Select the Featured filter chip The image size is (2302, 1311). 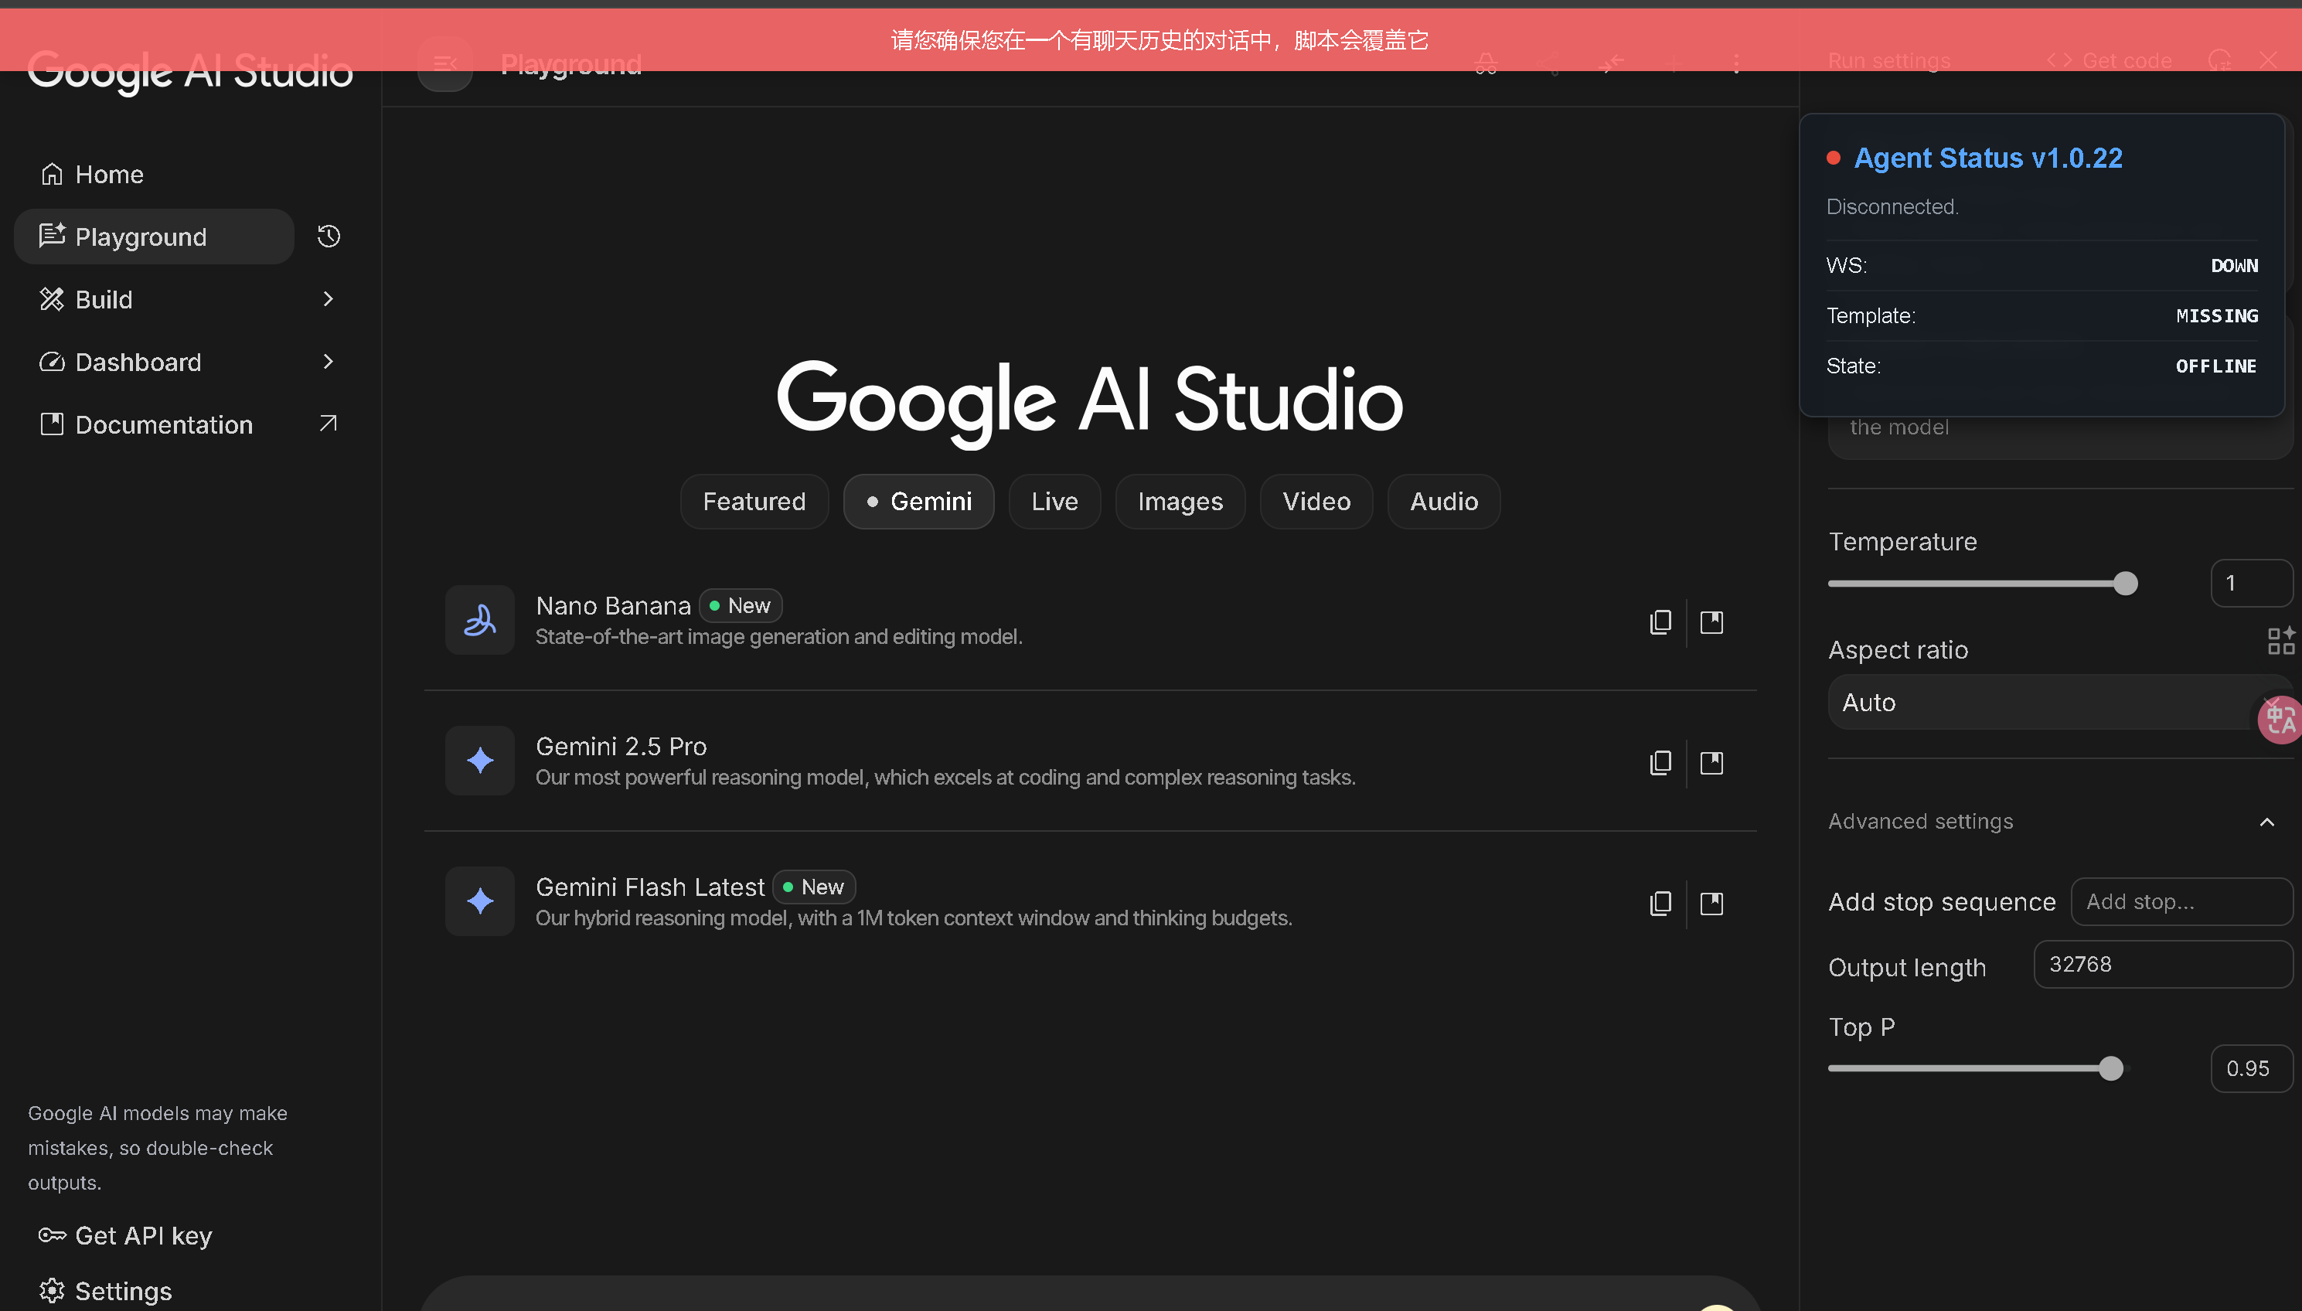point(754,502)
